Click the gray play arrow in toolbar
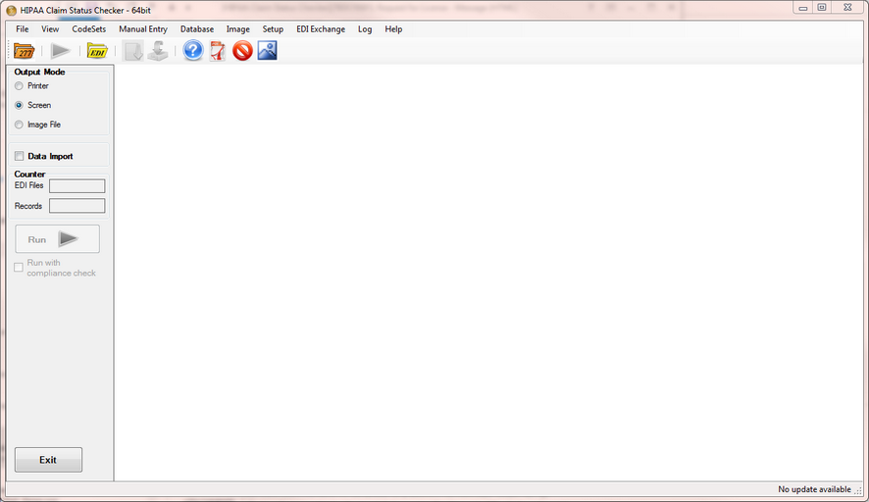 tap(60, 51)
